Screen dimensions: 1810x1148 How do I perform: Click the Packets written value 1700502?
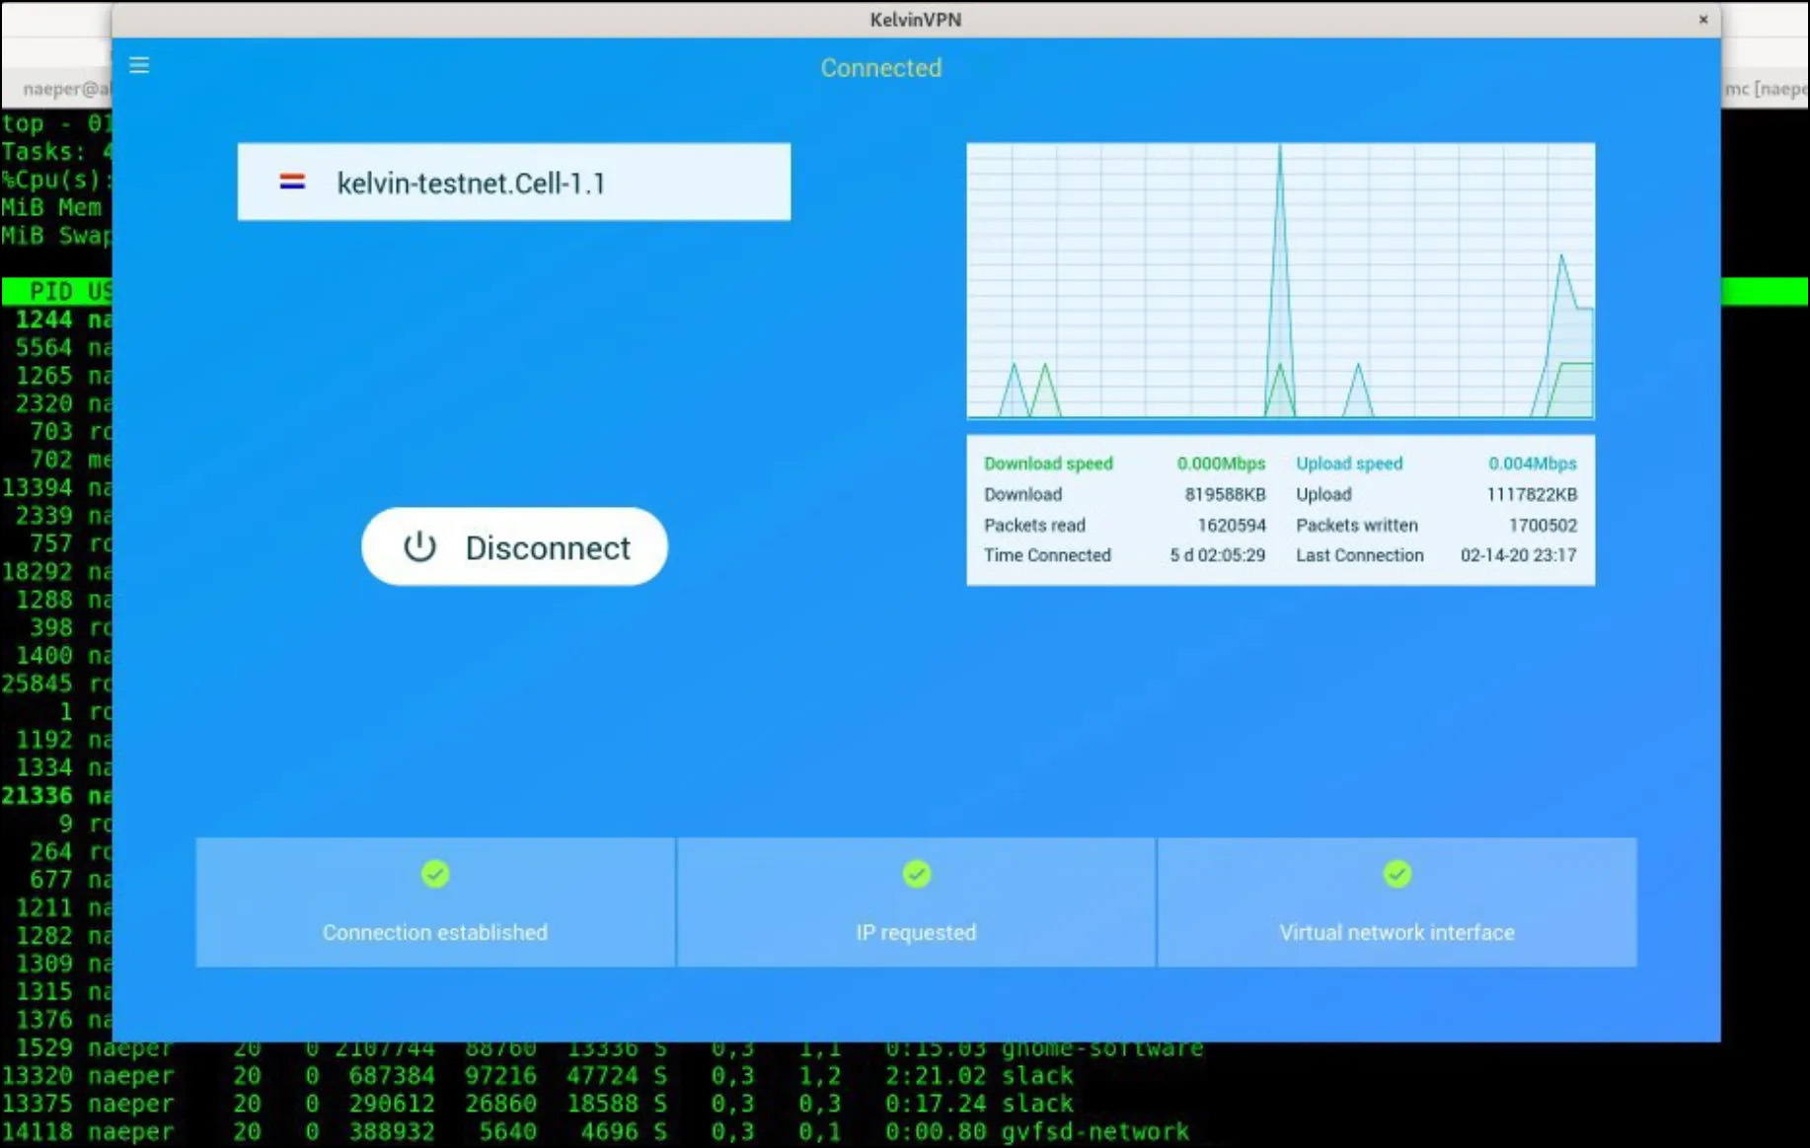(x=1543, y=526)
